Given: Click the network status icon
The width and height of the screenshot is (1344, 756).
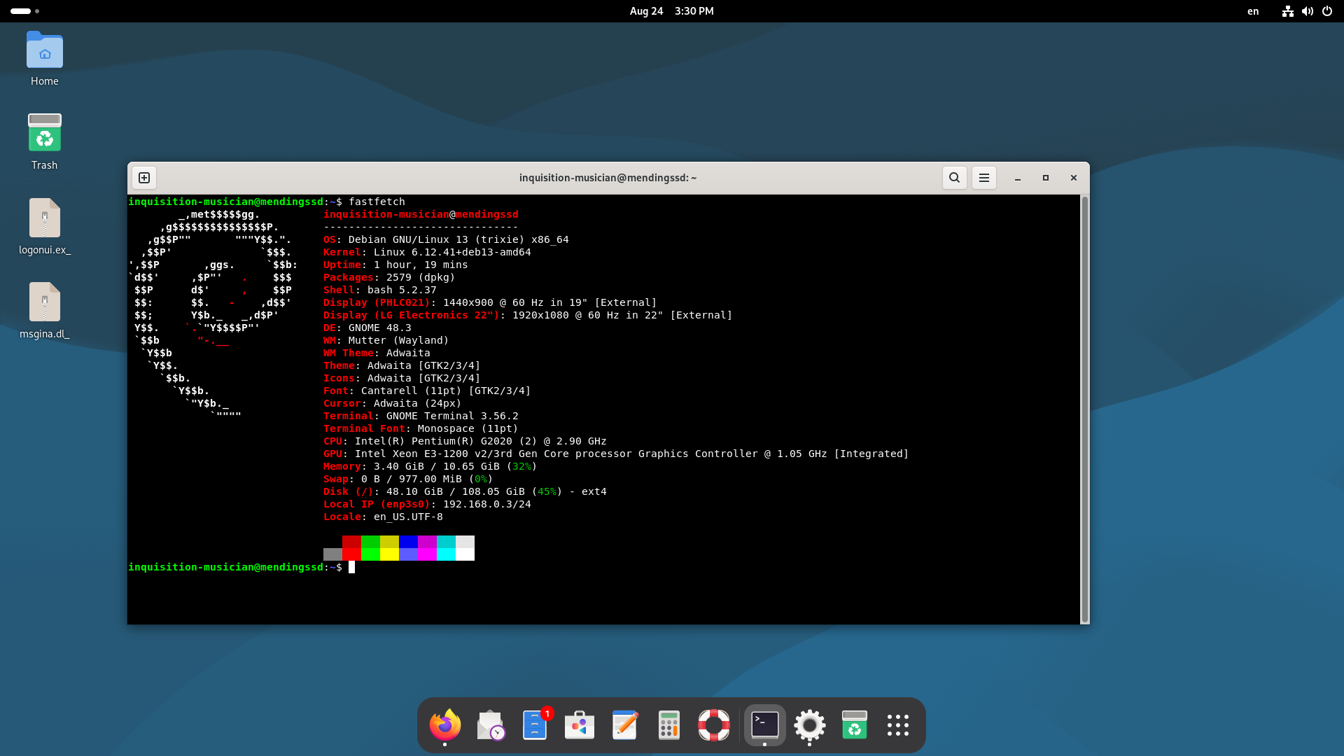Looking at the screenshot, I should pyautogui.click(x=1288, y=11).
